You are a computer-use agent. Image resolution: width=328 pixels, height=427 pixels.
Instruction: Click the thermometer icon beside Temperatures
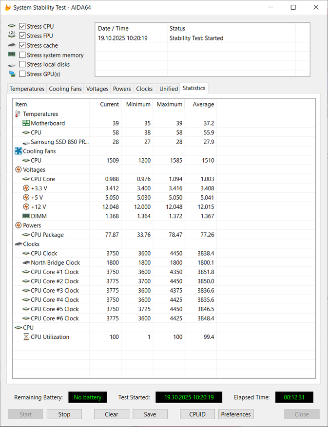(18, 114)
